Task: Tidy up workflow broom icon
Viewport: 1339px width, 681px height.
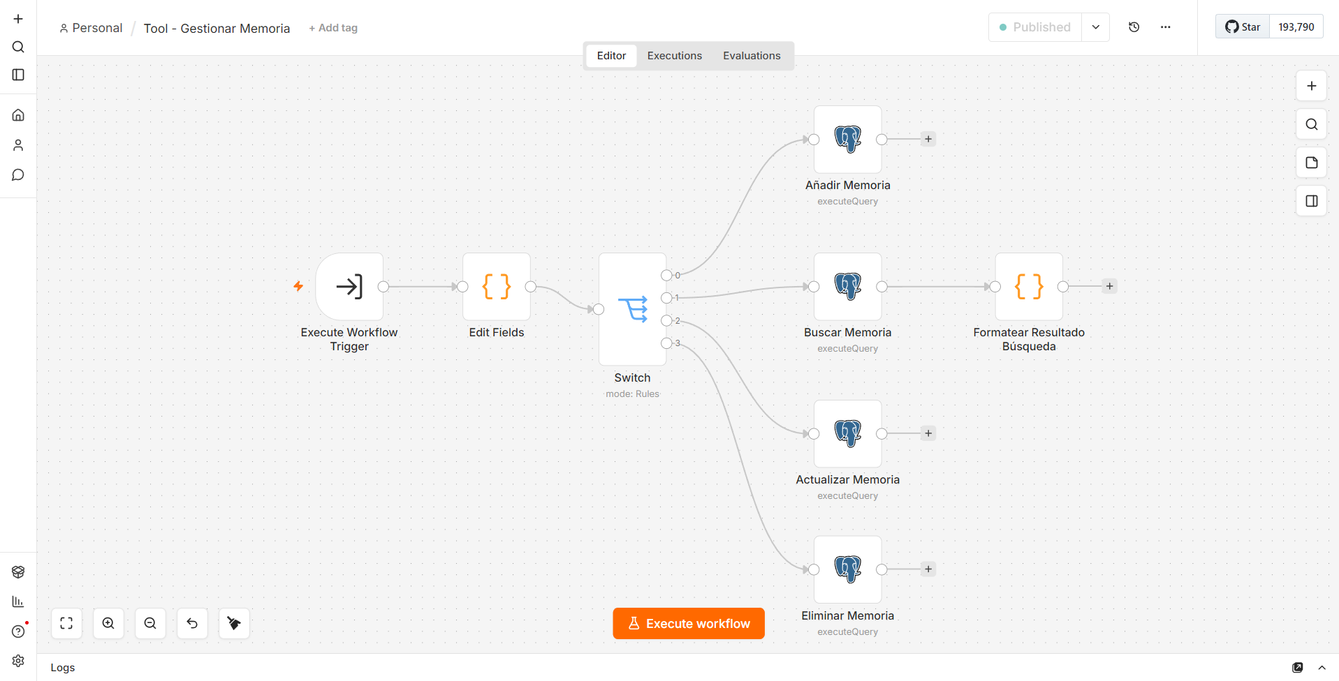Action: (234, 623)
